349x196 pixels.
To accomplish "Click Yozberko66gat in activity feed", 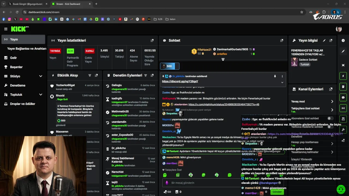I will 65,85.
